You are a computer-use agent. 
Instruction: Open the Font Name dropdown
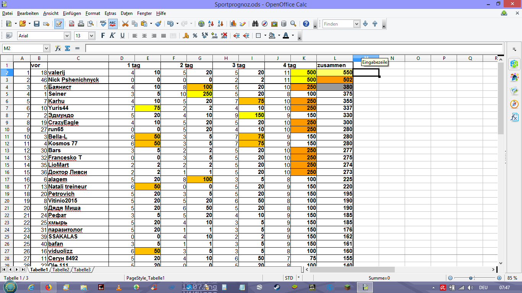tap(67, 35)
